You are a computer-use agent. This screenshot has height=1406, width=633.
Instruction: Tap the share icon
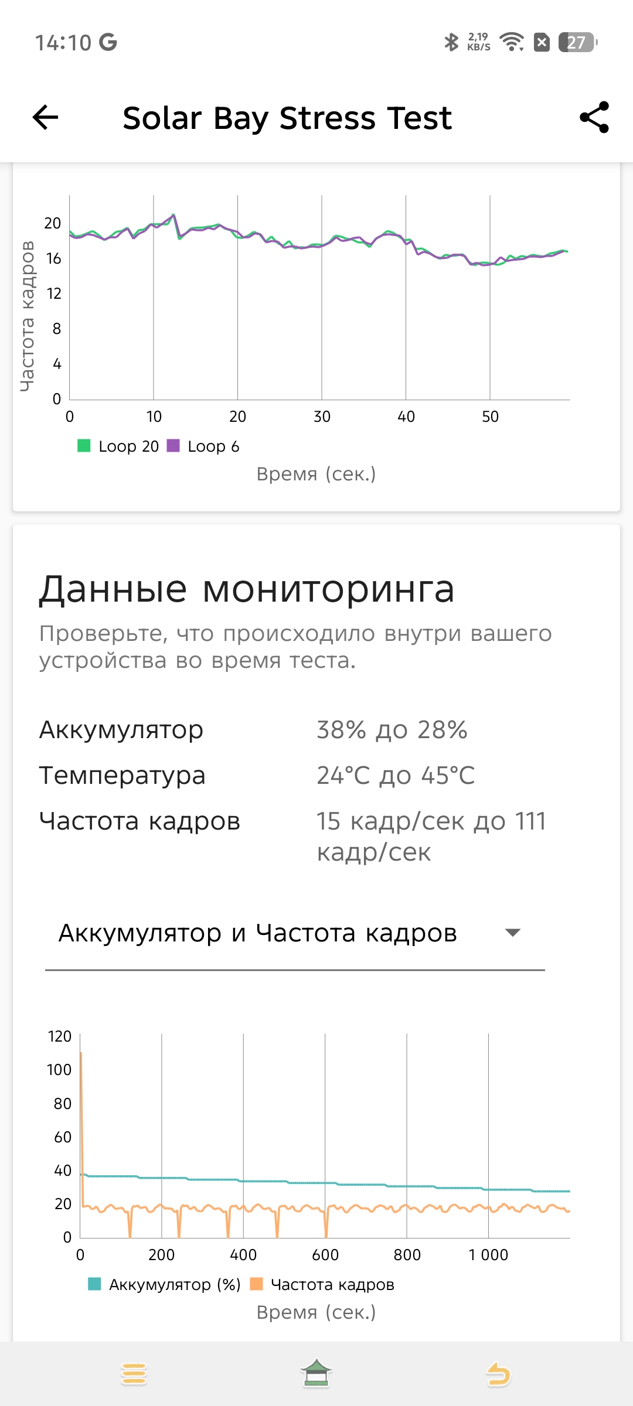click(594, 118)
